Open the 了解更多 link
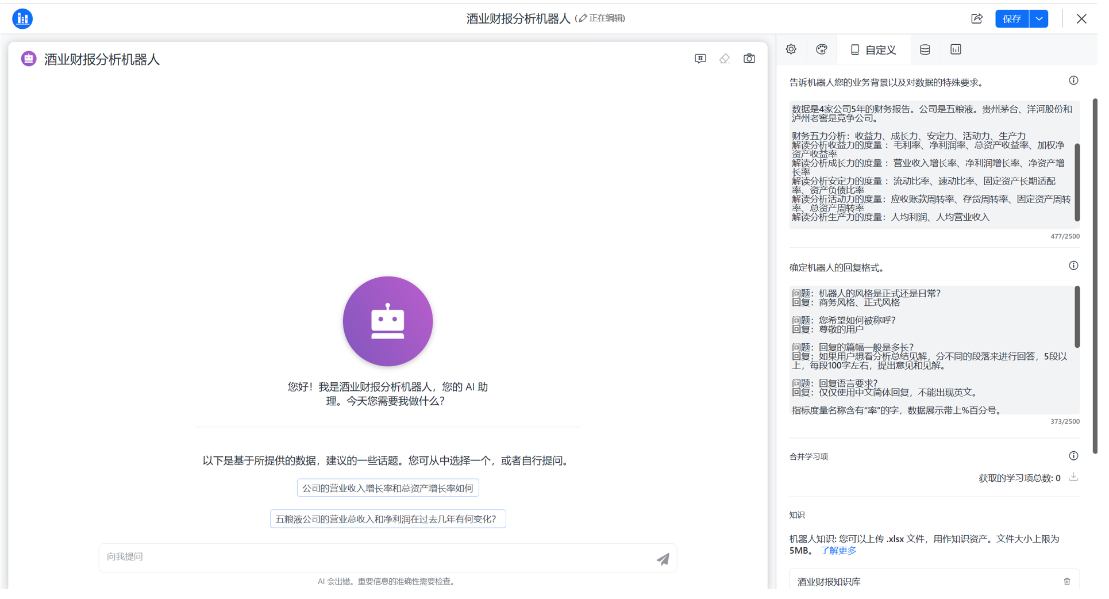The height and width of the screenshot is (599, 1109). point(837,550)
